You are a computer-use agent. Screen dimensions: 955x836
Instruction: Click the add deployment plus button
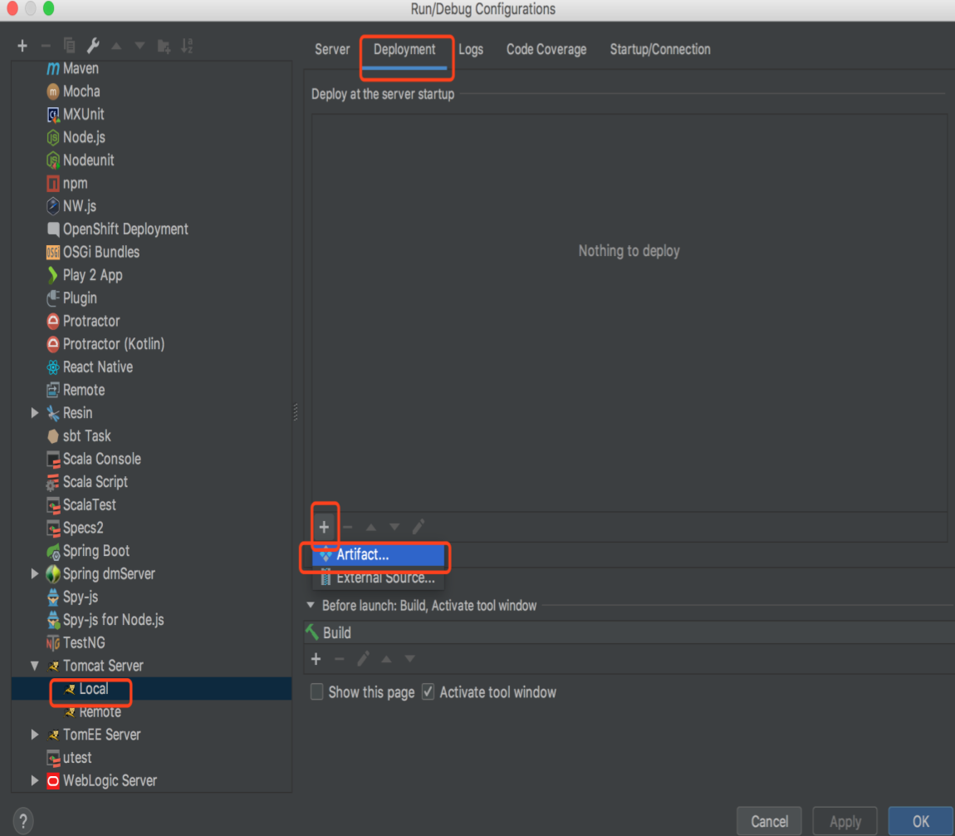pyautogui.click(x=324, y=527)
